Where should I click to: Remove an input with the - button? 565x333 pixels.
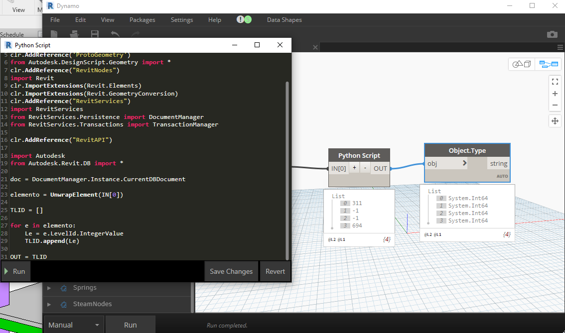click(x=365, y=168)
